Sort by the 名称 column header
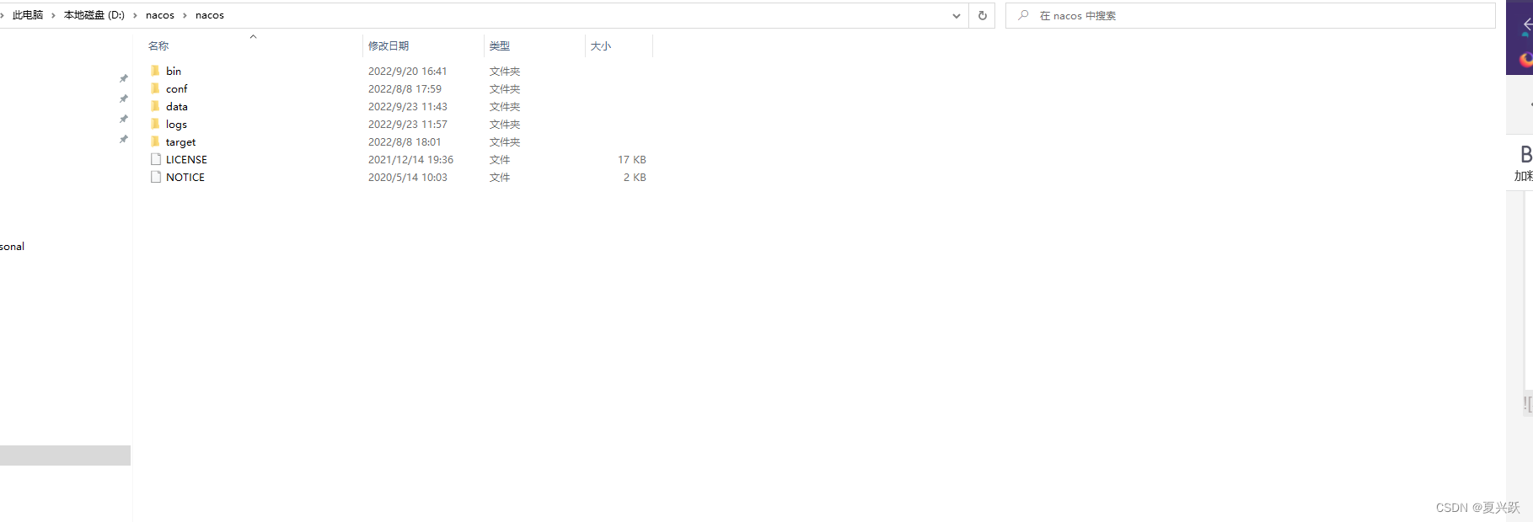This screenshot has height=522, width=1533. (x=158, y=46)
